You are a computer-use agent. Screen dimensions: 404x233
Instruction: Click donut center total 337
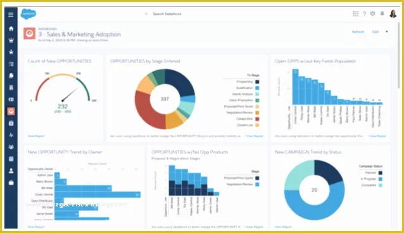[165, 99]
